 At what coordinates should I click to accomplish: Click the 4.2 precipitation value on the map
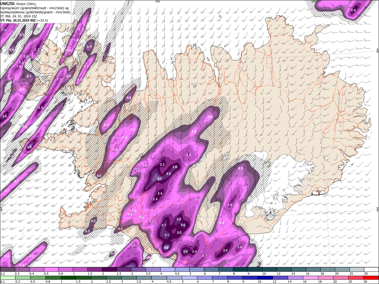(29, 147)
